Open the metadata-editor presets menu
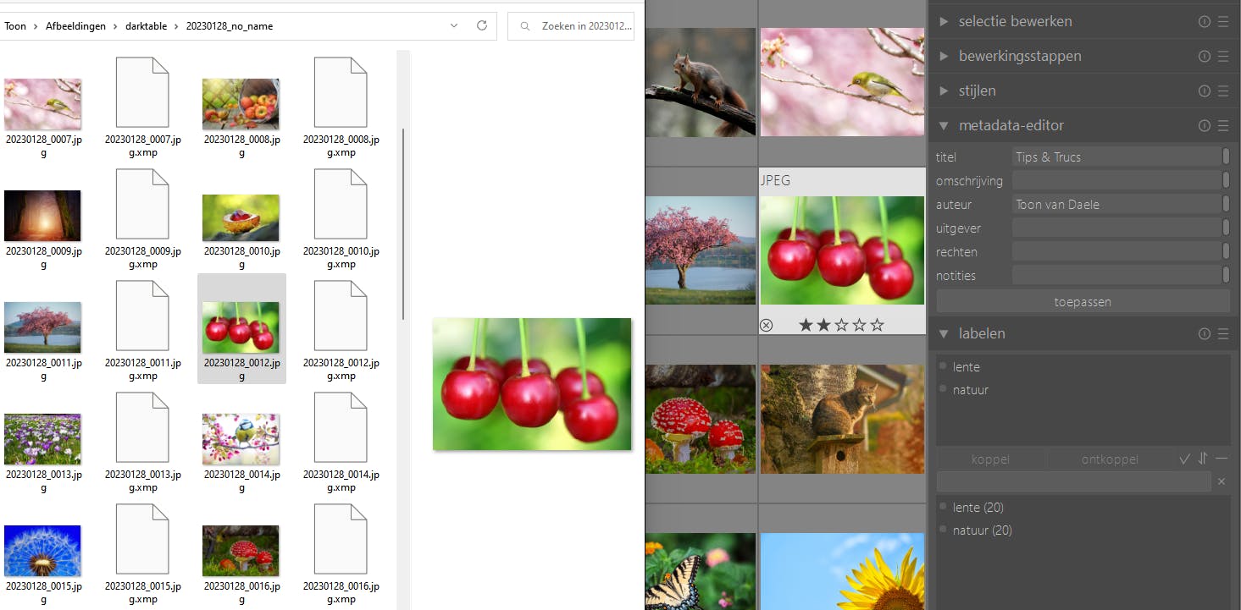Viewport: 1241px width, 610px height. [1223, 126]
